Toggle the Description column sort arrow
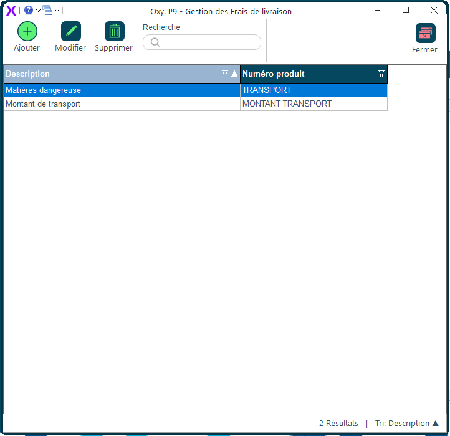450x436 pixels. tap(234, 74)
